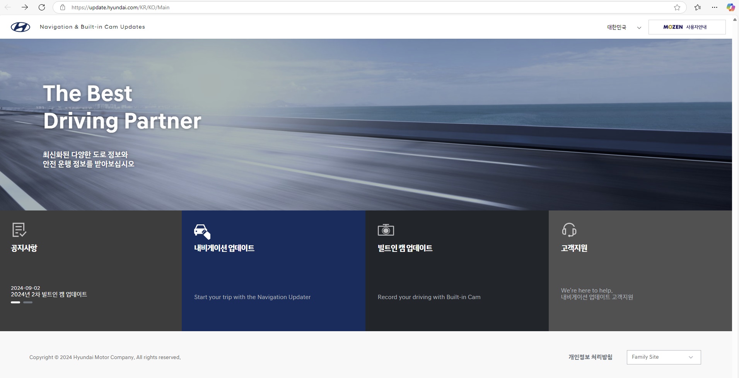Open the 빌트인 캠 업데이트 tile
Screen dimensions: 739x378
(457, 271)
